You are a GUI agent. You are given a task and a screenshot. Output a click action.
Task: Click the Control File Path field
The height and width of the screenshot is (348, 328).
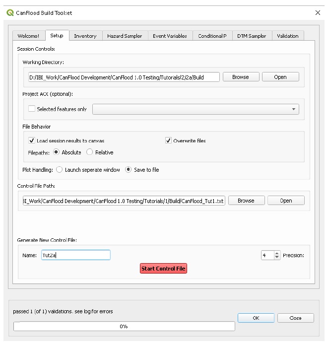pos(124,201)
